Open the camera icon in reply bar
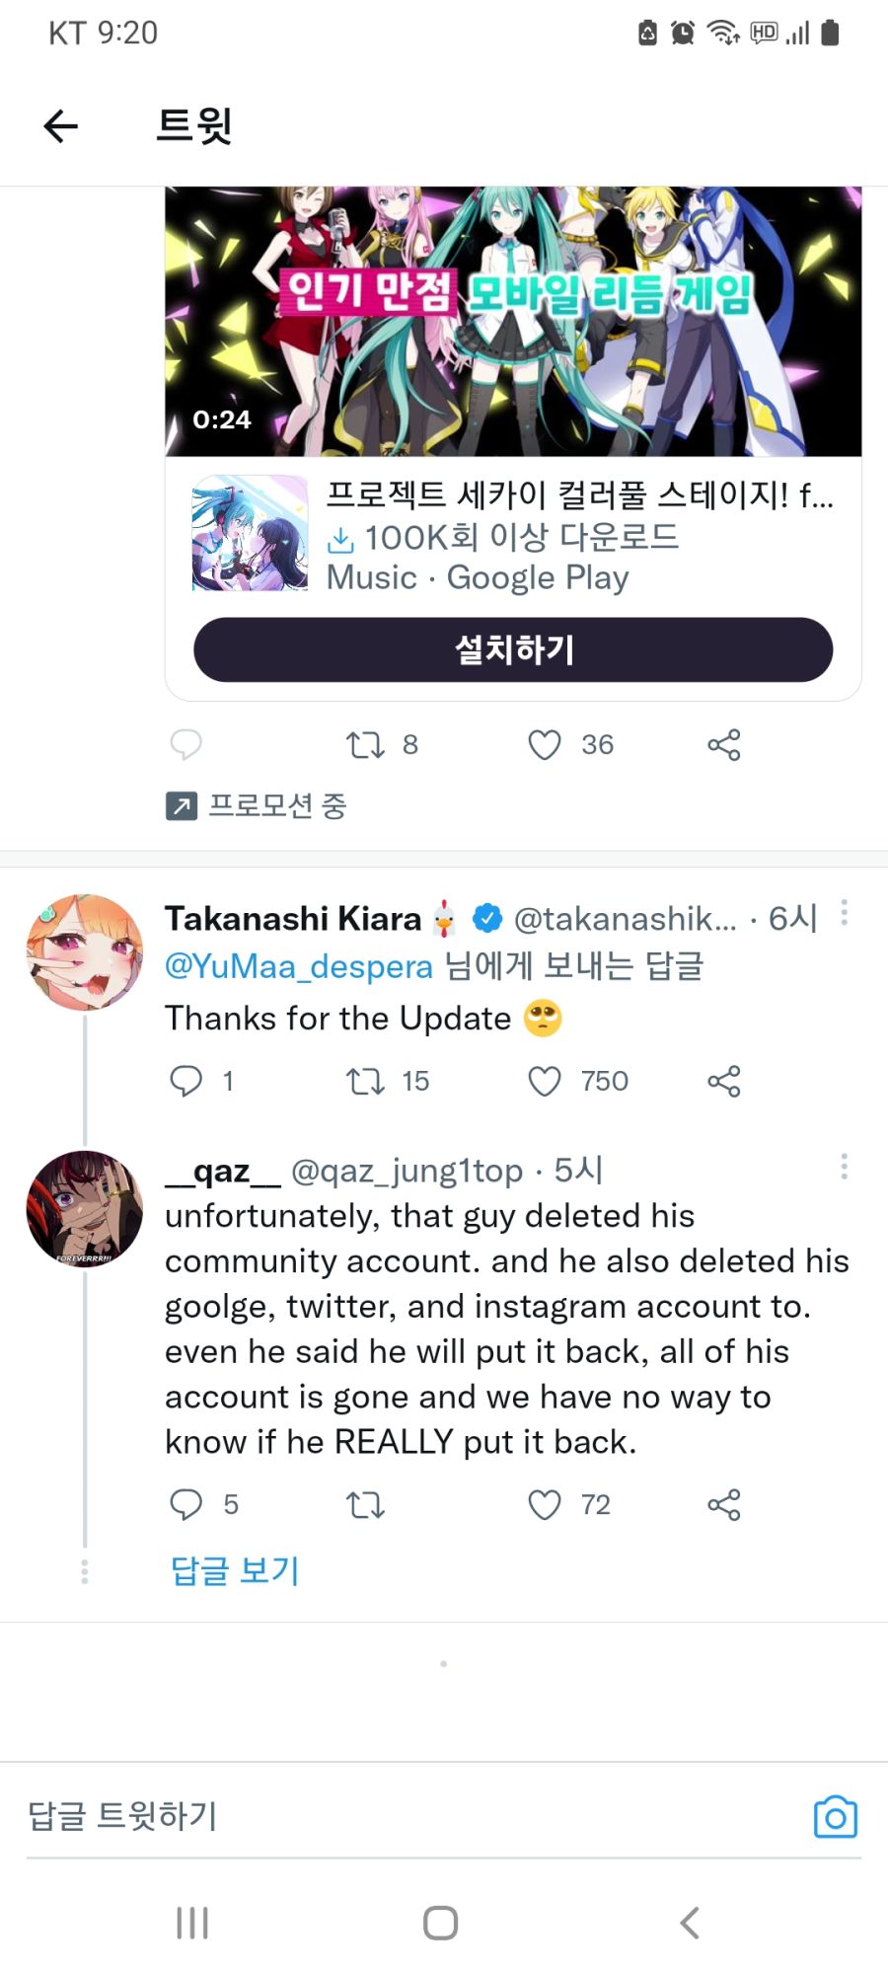 [x=836, y=1817]
